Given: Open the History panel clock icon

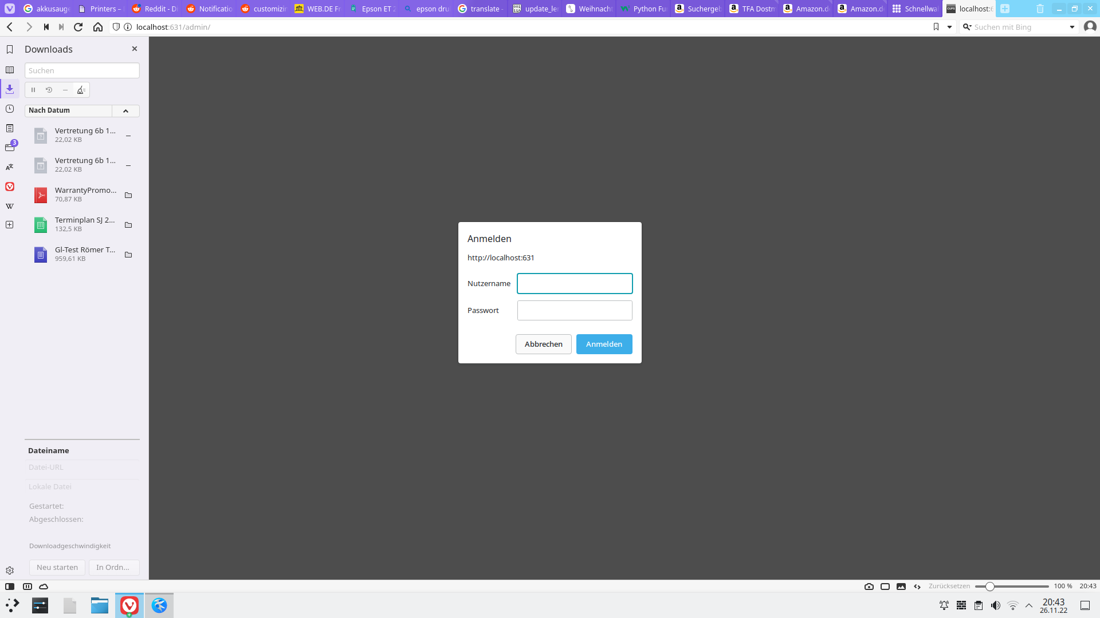Looking at the screenshot, I should [x=10, y=109].
